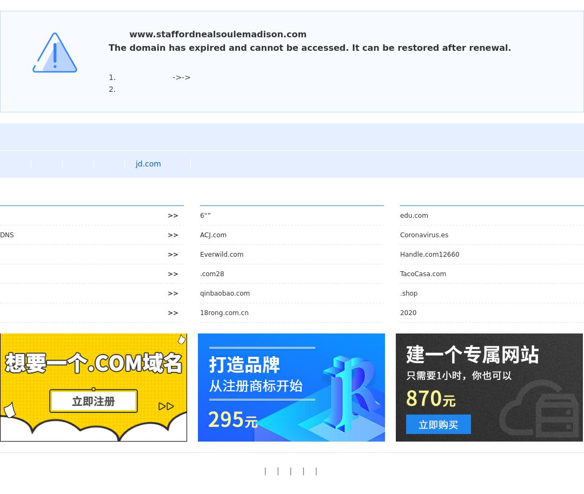The height and width of the screenshot is (494, 584).
Task: Click the >> arrow in the DNS row
Action: pos(173,235)
